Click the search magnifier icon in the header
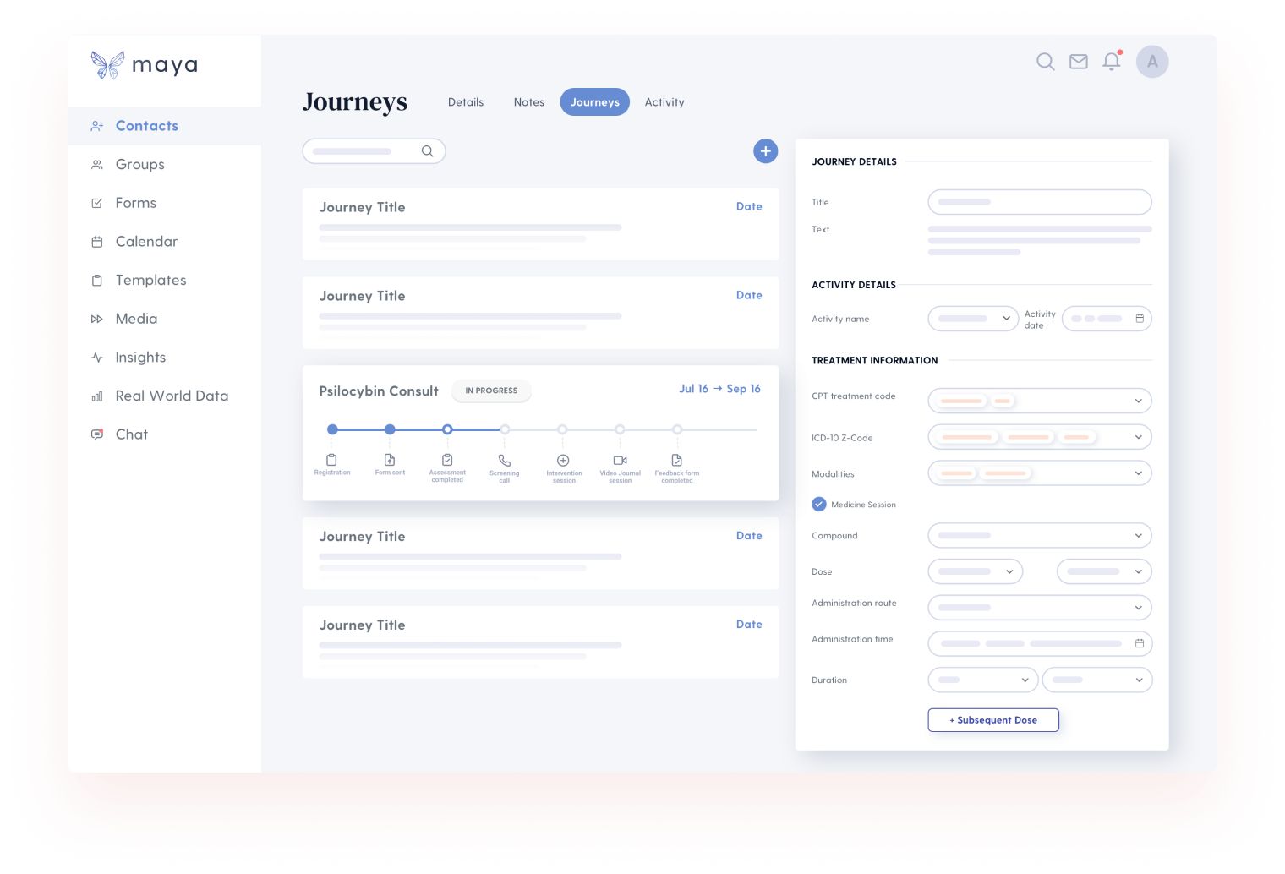 tap(1046, 62)
